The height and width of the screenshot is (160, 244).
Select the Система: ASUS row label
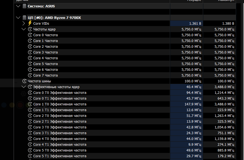(41, 6)
